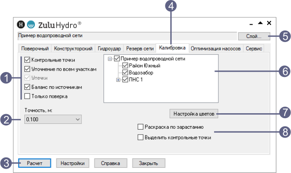Screen dimensions: 291x173
Task: Open Настройка цветов color settings
Action: [x=194, y=114]
